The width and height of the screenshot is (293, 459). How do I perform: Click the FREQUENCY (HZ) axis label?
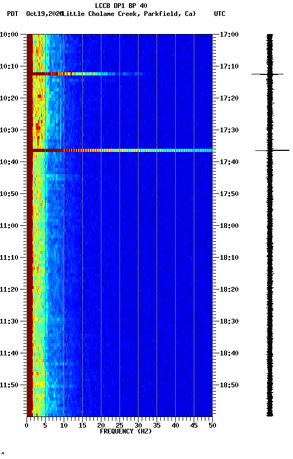126,432
